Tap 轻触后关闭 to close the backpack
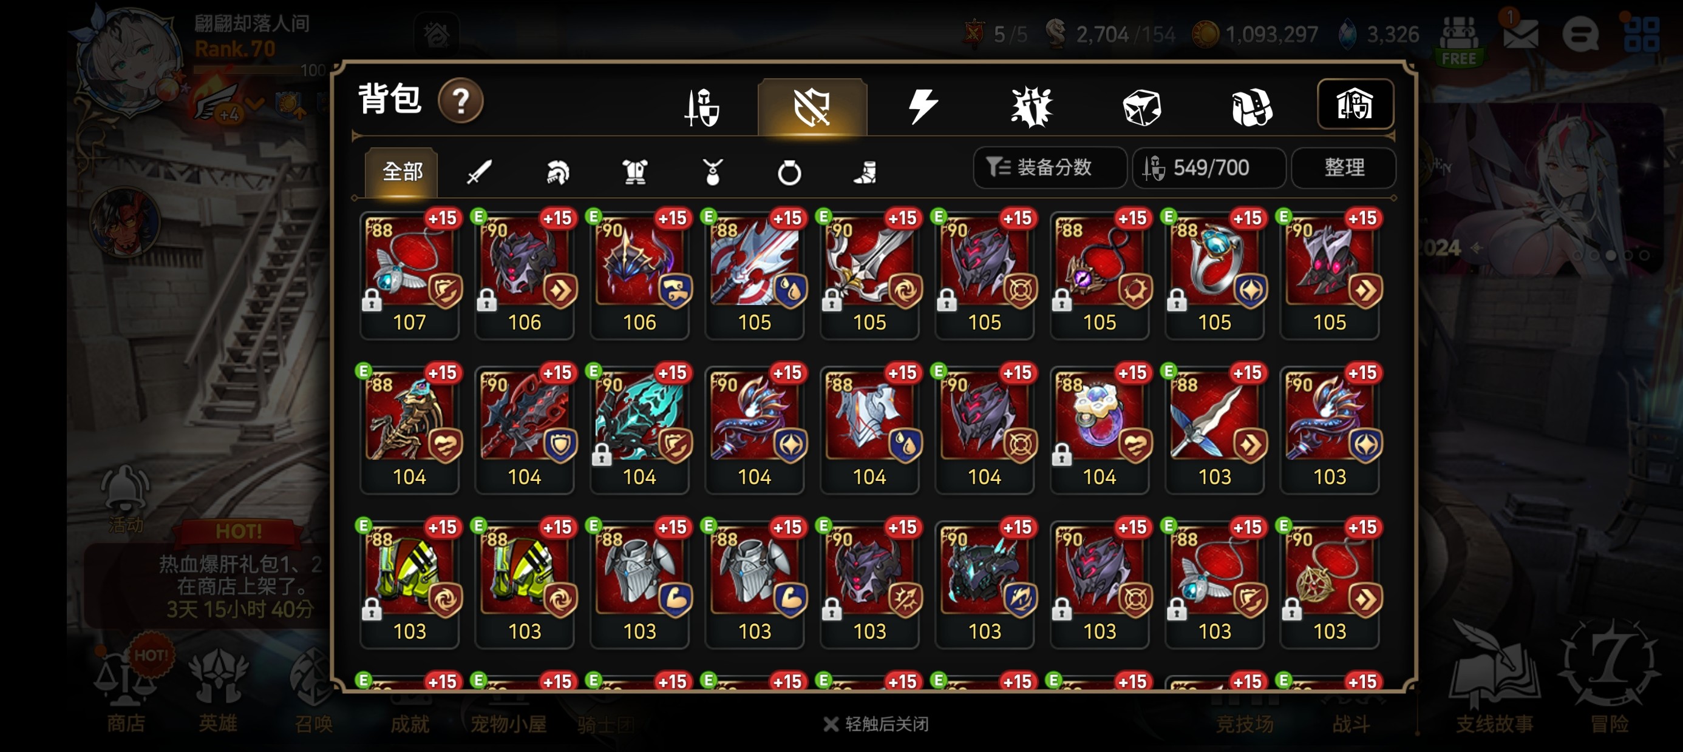The height and width of the screenshot is (752, 1683). (x=876, y=723)
